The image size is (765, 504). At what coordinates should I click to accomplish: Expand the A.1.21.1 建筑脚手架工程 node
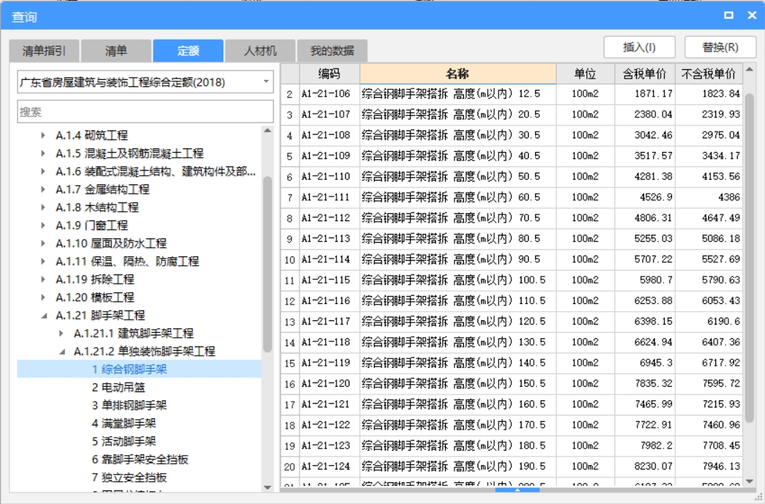61,333
